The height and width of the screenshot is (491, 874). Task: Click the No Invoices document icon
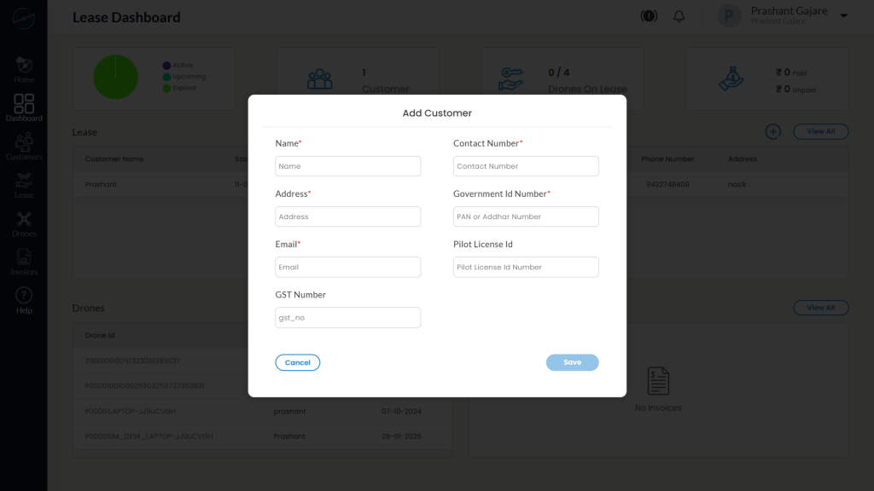click(658, 381)
